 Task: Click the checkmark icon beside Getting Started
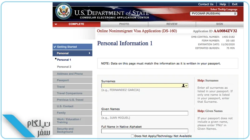click(x=55, y=47)
